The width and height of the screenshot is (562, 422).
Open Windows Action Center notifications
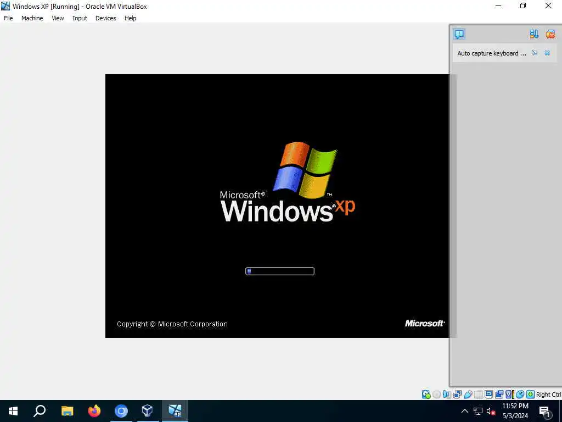point(545,411)
